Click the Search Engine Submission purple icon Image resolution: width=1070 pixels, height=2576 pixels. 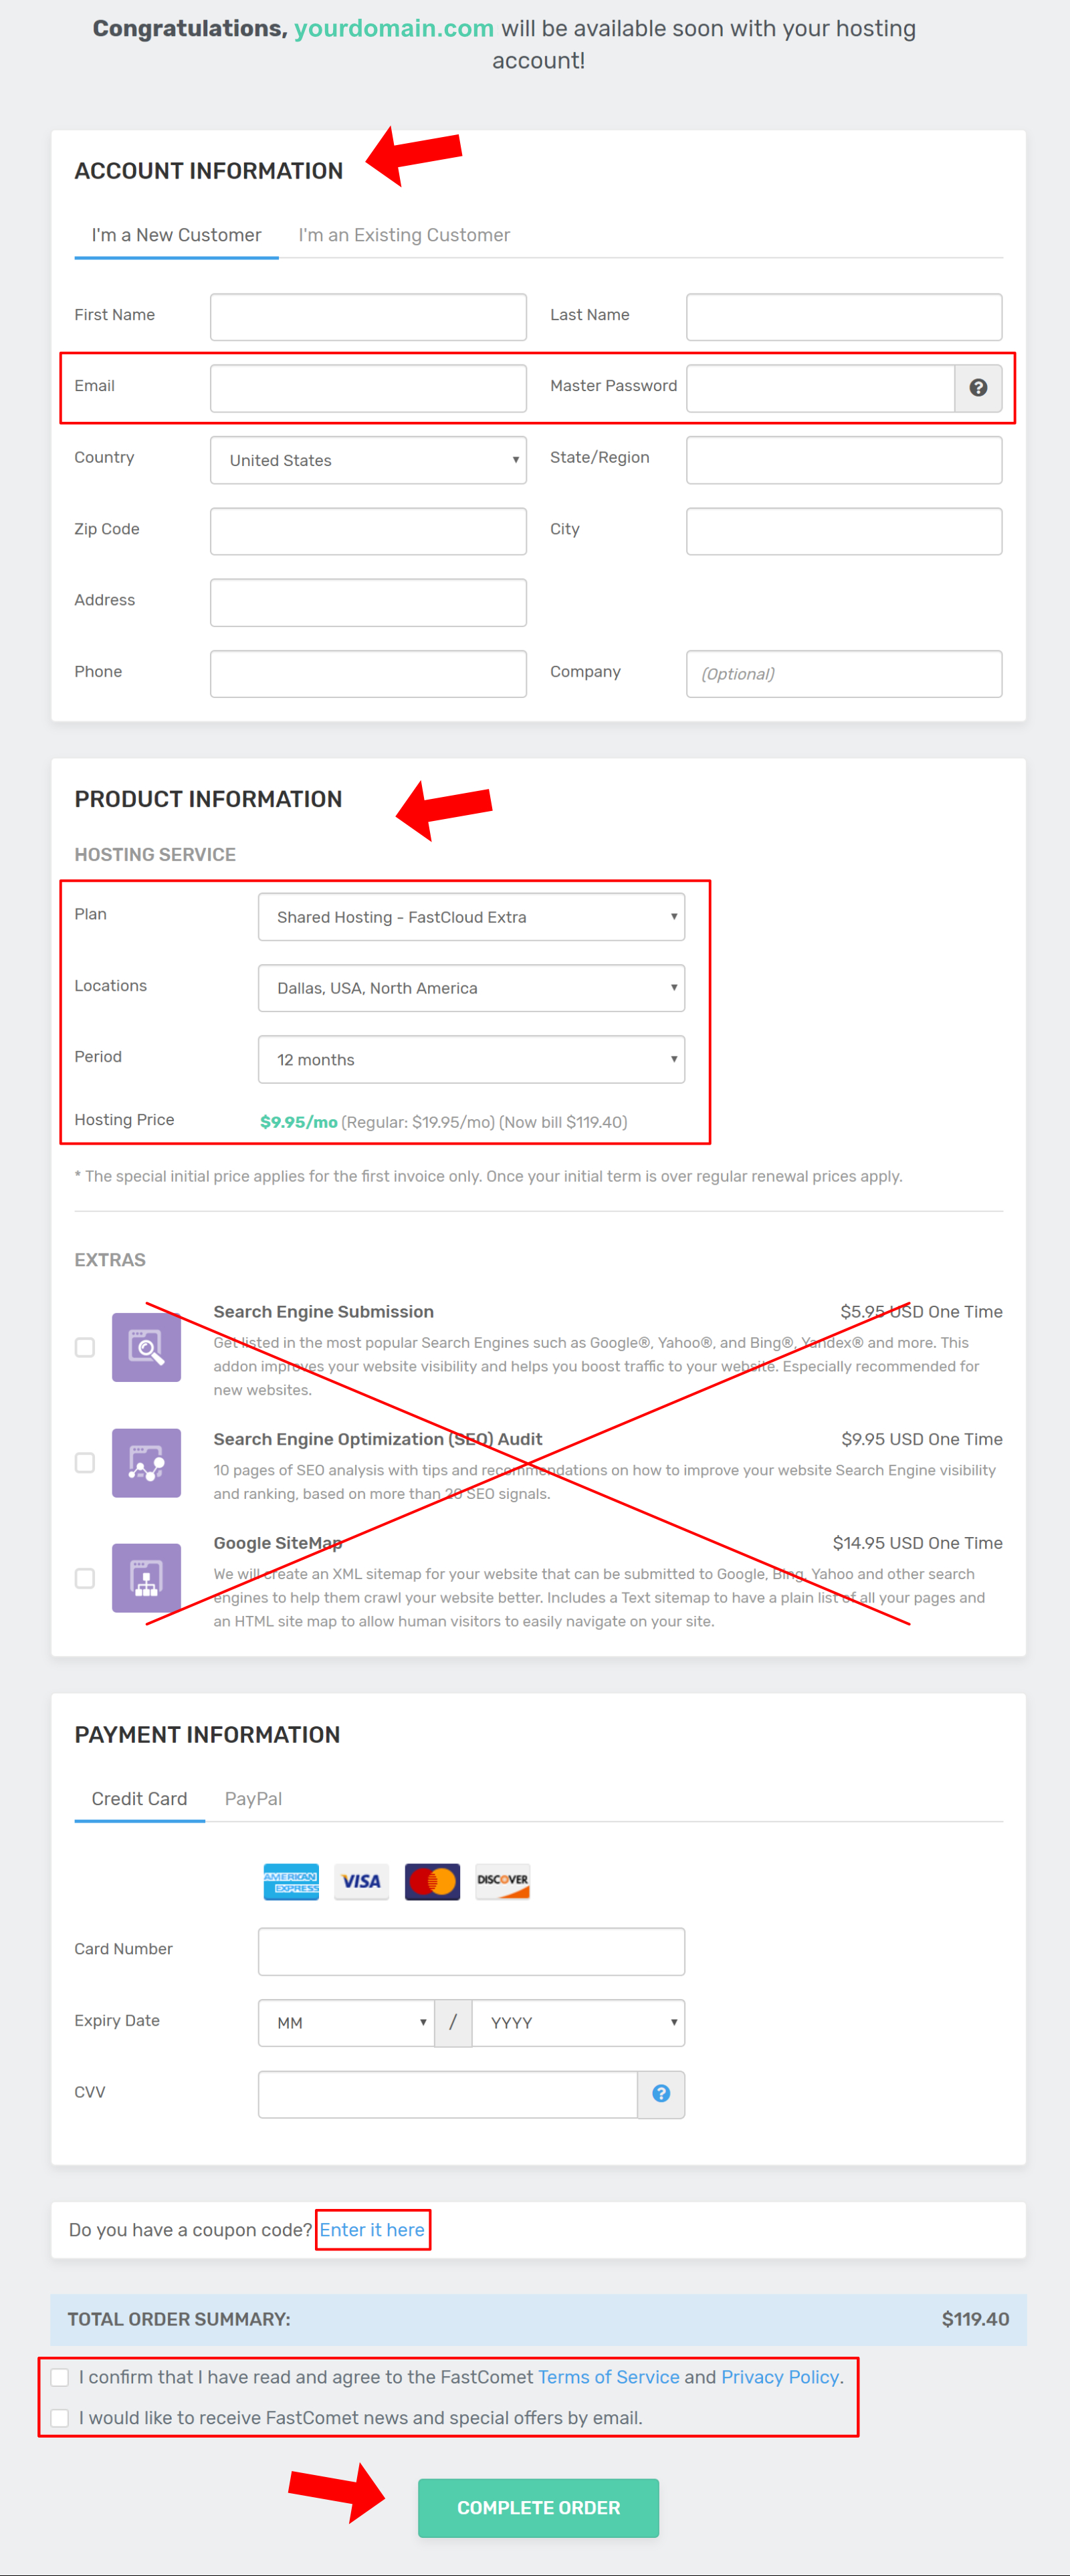[146, 1347]
